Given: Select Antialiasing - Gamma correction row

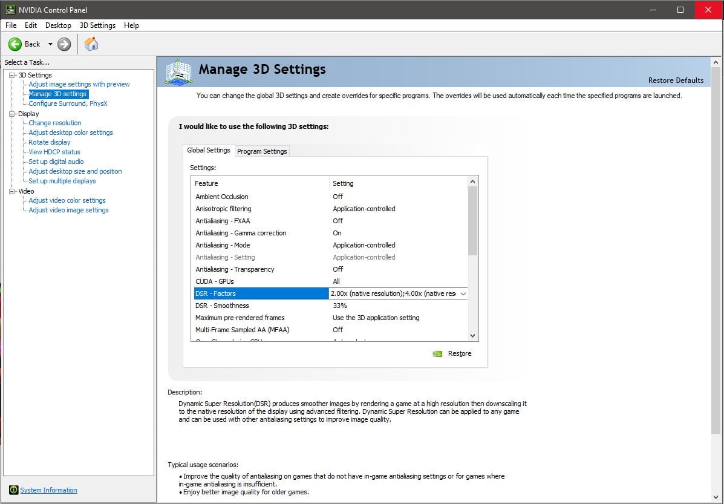Looking at the screenshot, I should pyautogui.click(x=330, y=233).
